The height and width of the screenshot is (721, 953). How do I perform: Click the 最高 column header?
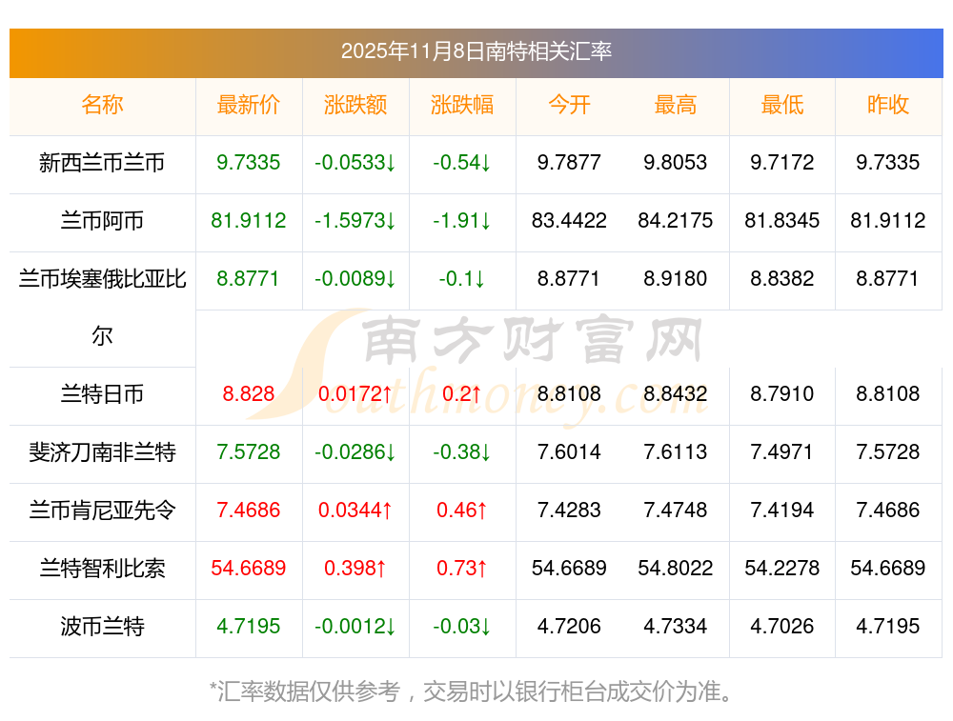tap(676, 106)
